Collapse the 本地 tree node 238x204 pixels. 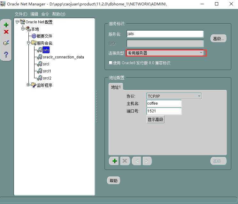(23, 29)
